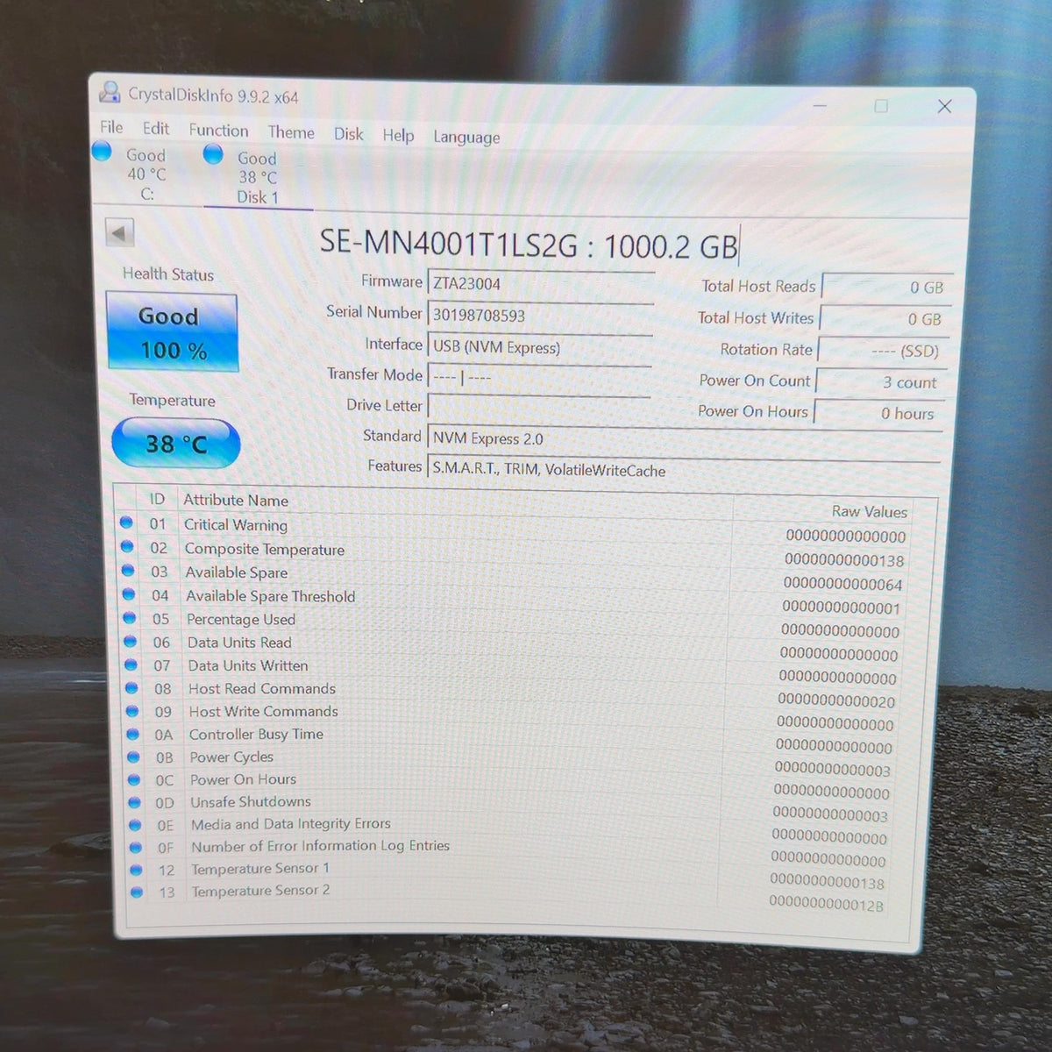Open the Help menu
Screen dimensions: 1052x1052
coord(398,135)
